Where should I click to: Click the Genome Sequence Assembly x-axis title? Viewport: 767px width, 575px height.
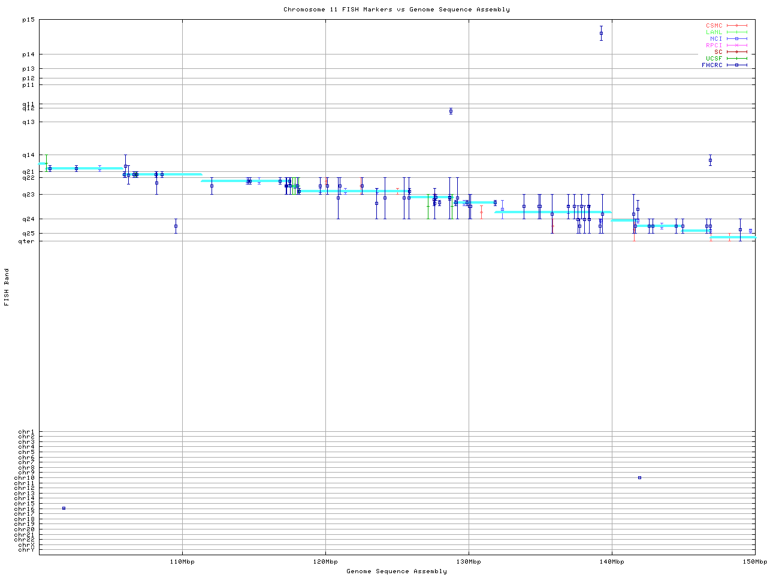(397, 571)
